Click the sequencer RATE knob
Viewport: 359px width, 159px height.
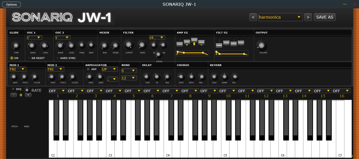coord(27,90)
